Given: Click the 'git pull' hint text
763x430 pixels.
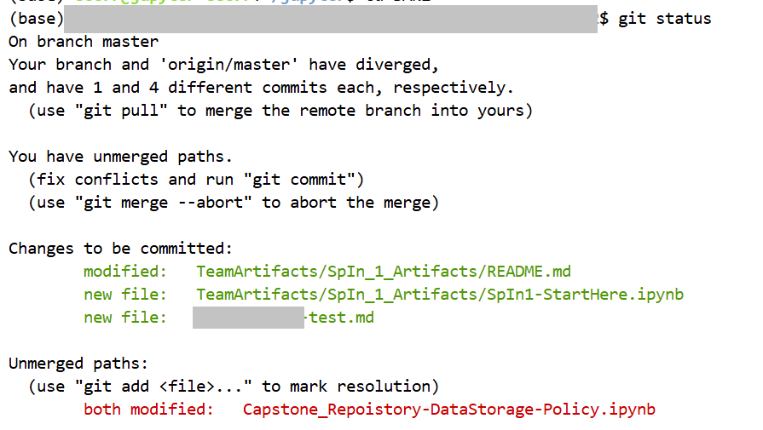Looking at the screenshot, I should pos(121,111).
